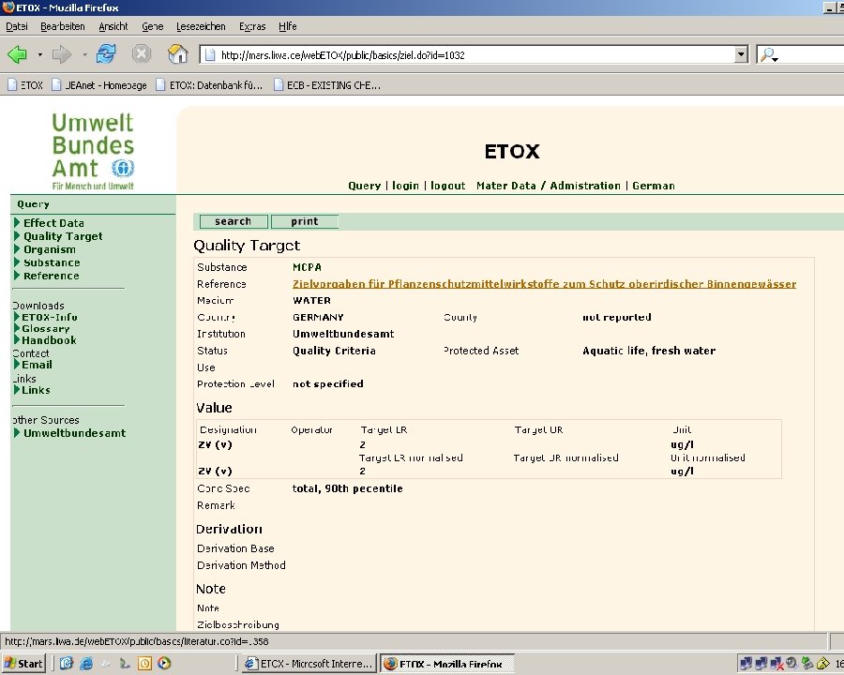Open the Gehe menu
The height and width of the screenshot is (675, 844).
click(152, 26)
